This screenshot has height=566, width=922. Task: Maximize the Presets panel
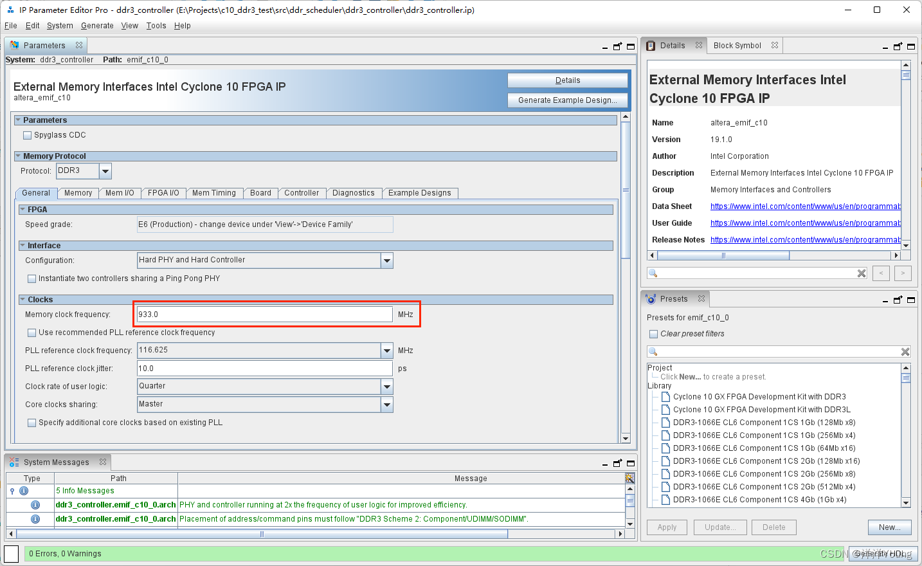[x=911, y=300]
